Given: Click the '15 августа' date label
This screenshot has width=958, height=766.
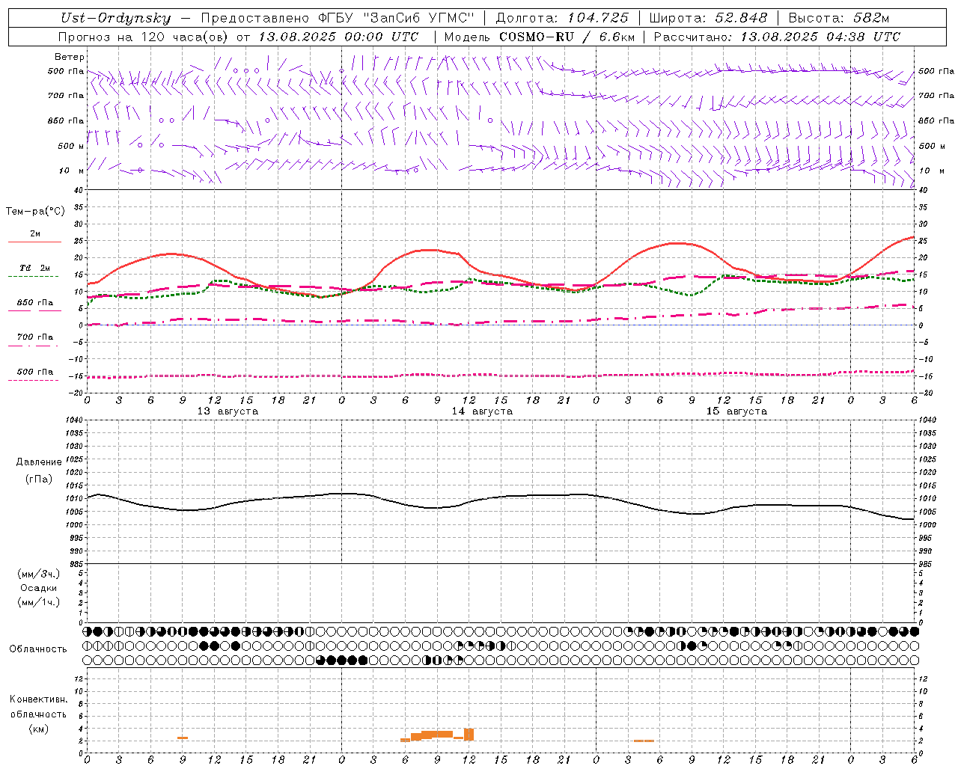Looking at the screenshot, I should (x=736, y=411).
